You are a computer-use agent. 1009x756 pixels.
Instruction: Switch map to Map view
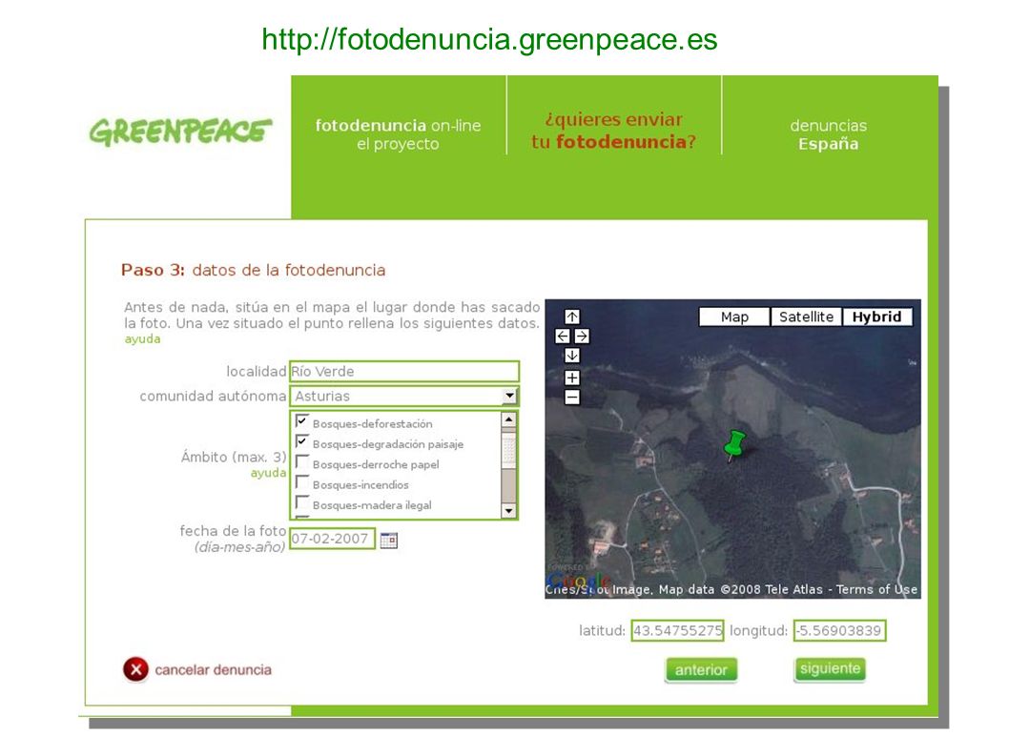(734, 317)
